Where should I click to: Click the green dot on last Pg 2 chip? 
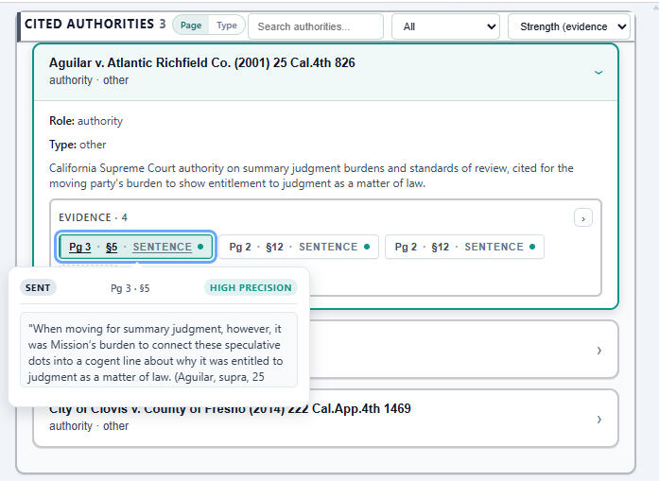coord(532,247)
